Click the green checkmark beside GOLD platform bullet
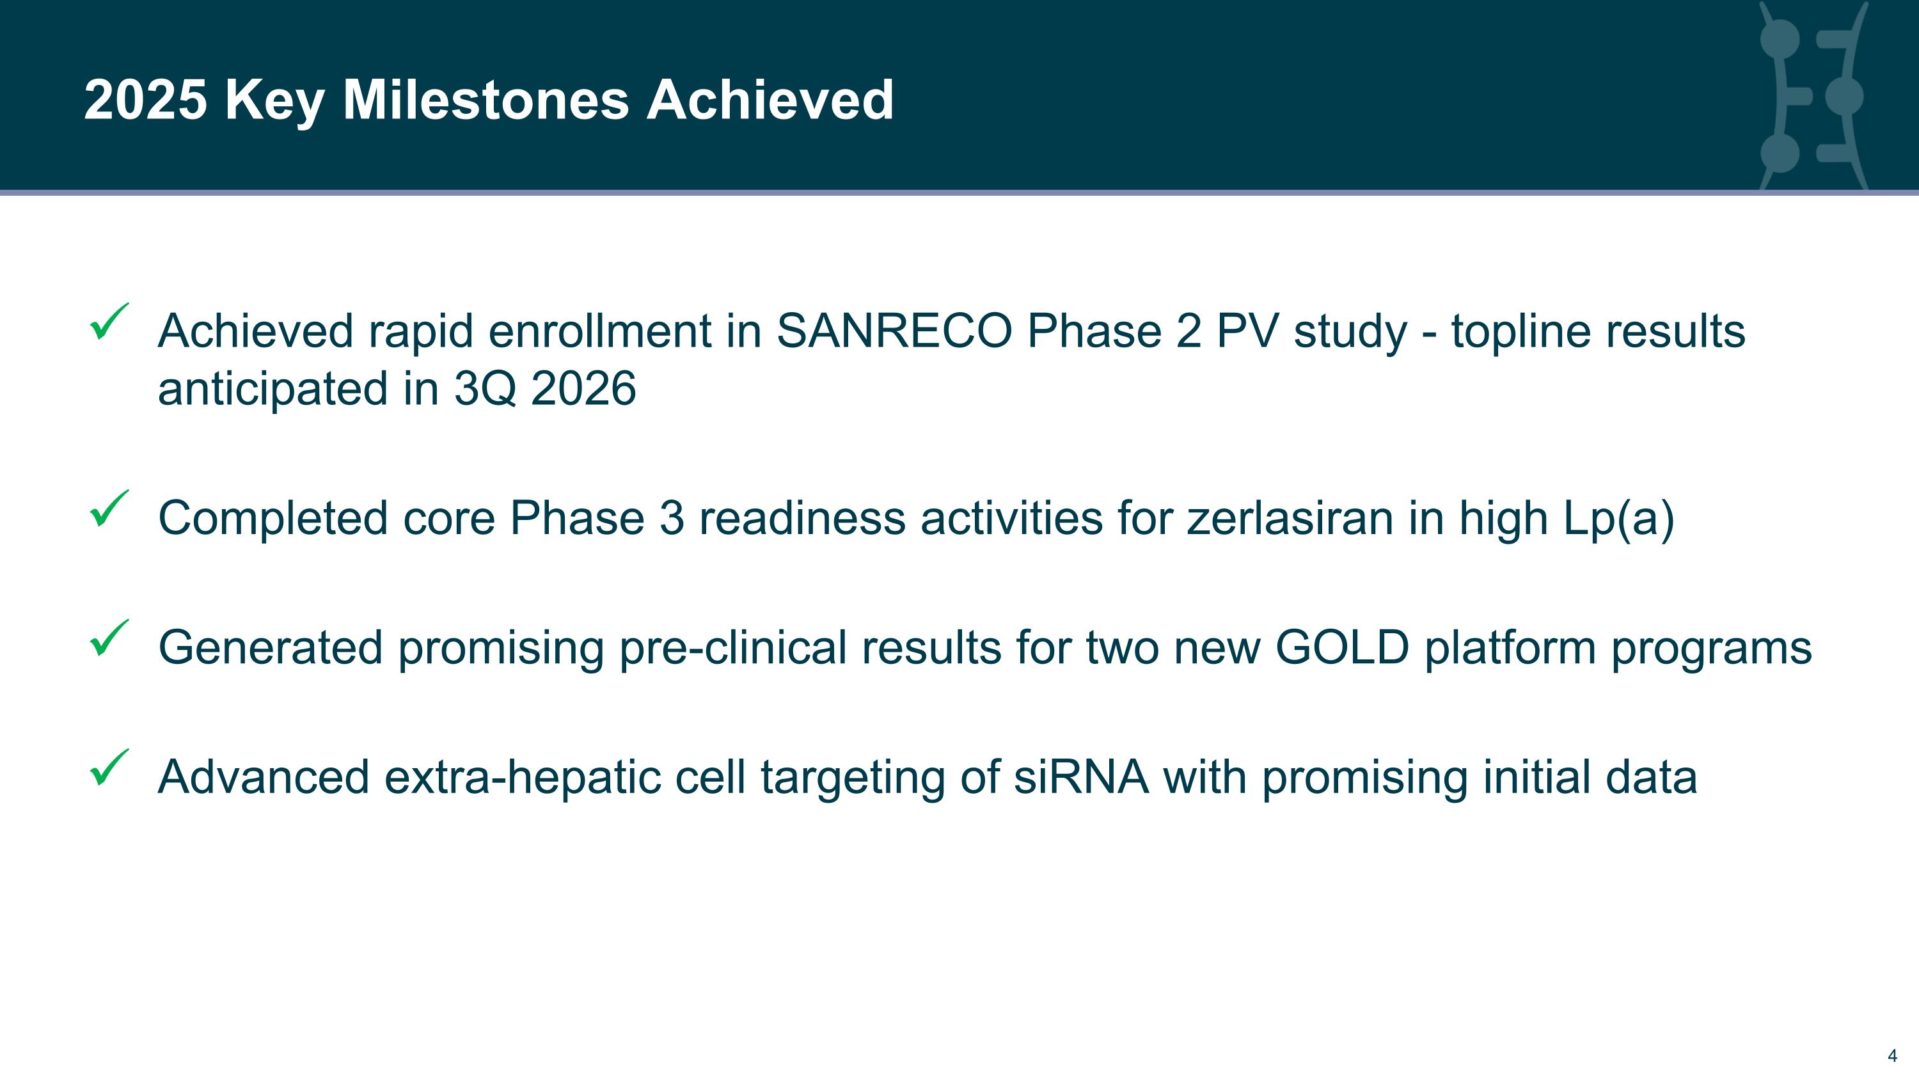Screen dimensions: 1919x1079 tap(109, 638)
